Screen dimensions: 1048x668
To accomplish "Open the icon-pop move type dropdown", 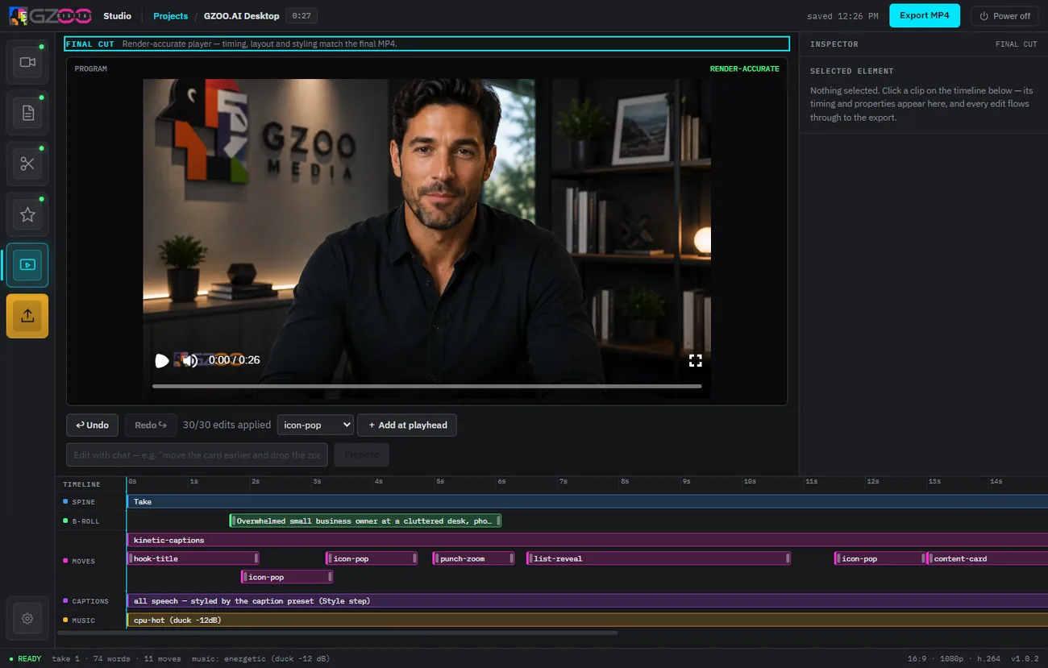I will [315, 425].
